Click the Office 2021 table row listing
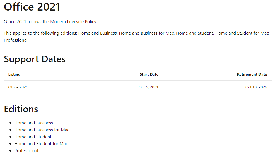The image size is (273, 158). point(18,87)
